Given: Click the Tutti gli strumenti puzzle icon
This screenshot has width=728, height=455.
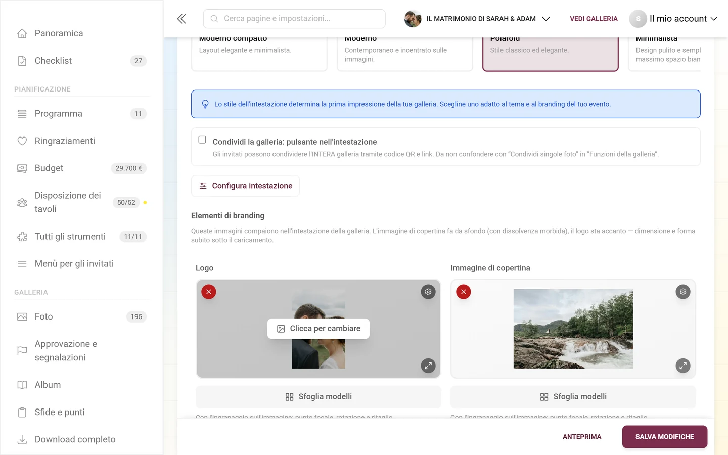Looking at the screenshot, I should (x=22, y=237).
